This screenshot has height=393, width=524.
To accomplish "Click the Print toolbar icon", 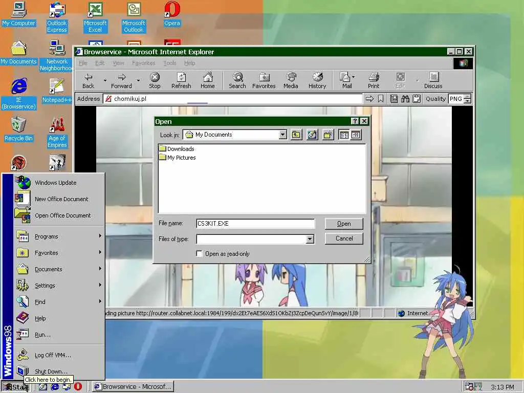I will [x=374, y=81].
